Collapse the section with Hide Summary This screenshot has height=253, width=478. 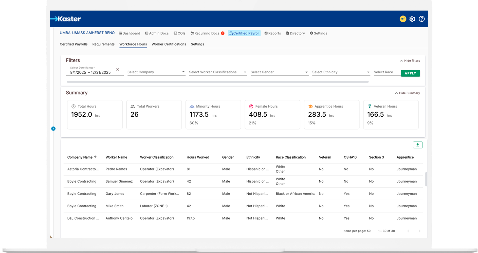pos(407,93)
